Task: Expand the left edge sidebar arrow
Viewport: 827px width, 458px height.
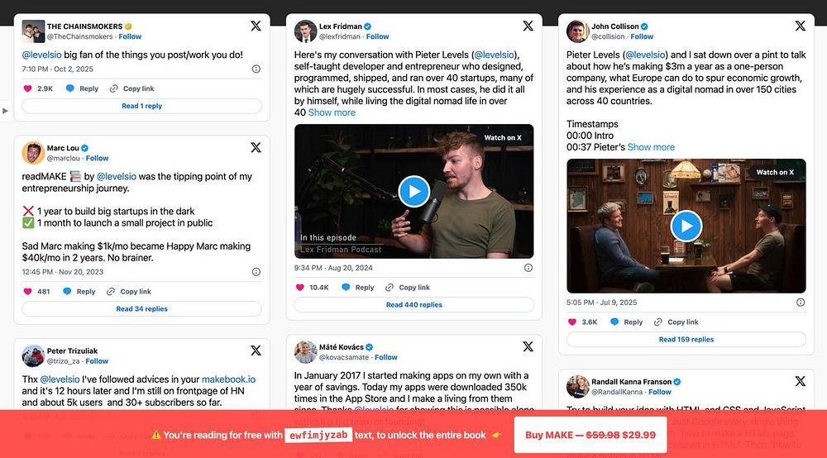Action: [x=5, y=111]
